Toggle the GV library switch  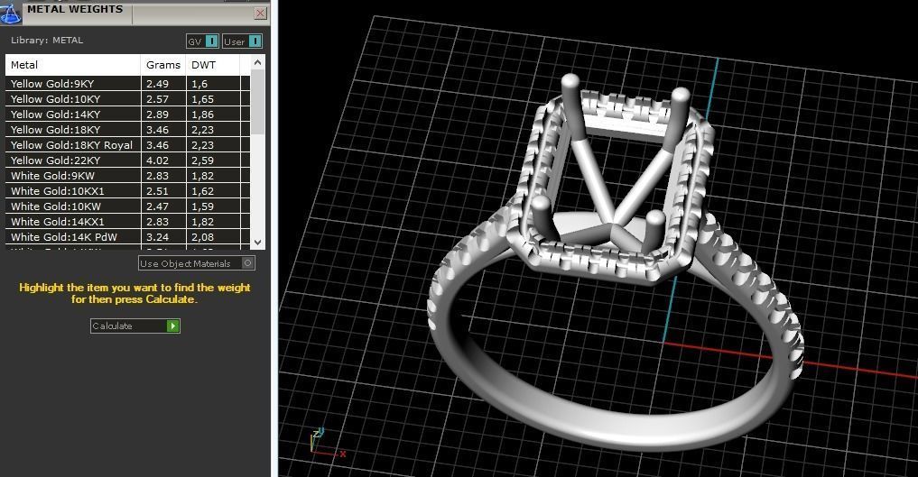click(202, 41)
